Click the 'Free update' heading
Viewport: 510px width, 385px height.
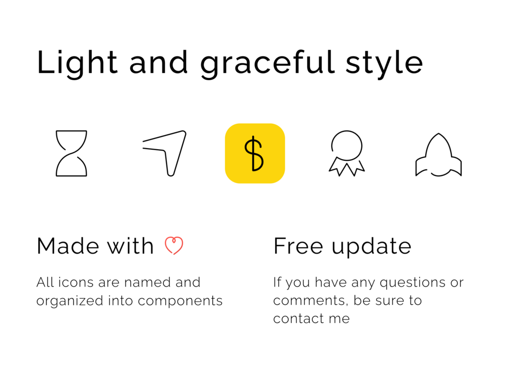click(x=343, y=247)
